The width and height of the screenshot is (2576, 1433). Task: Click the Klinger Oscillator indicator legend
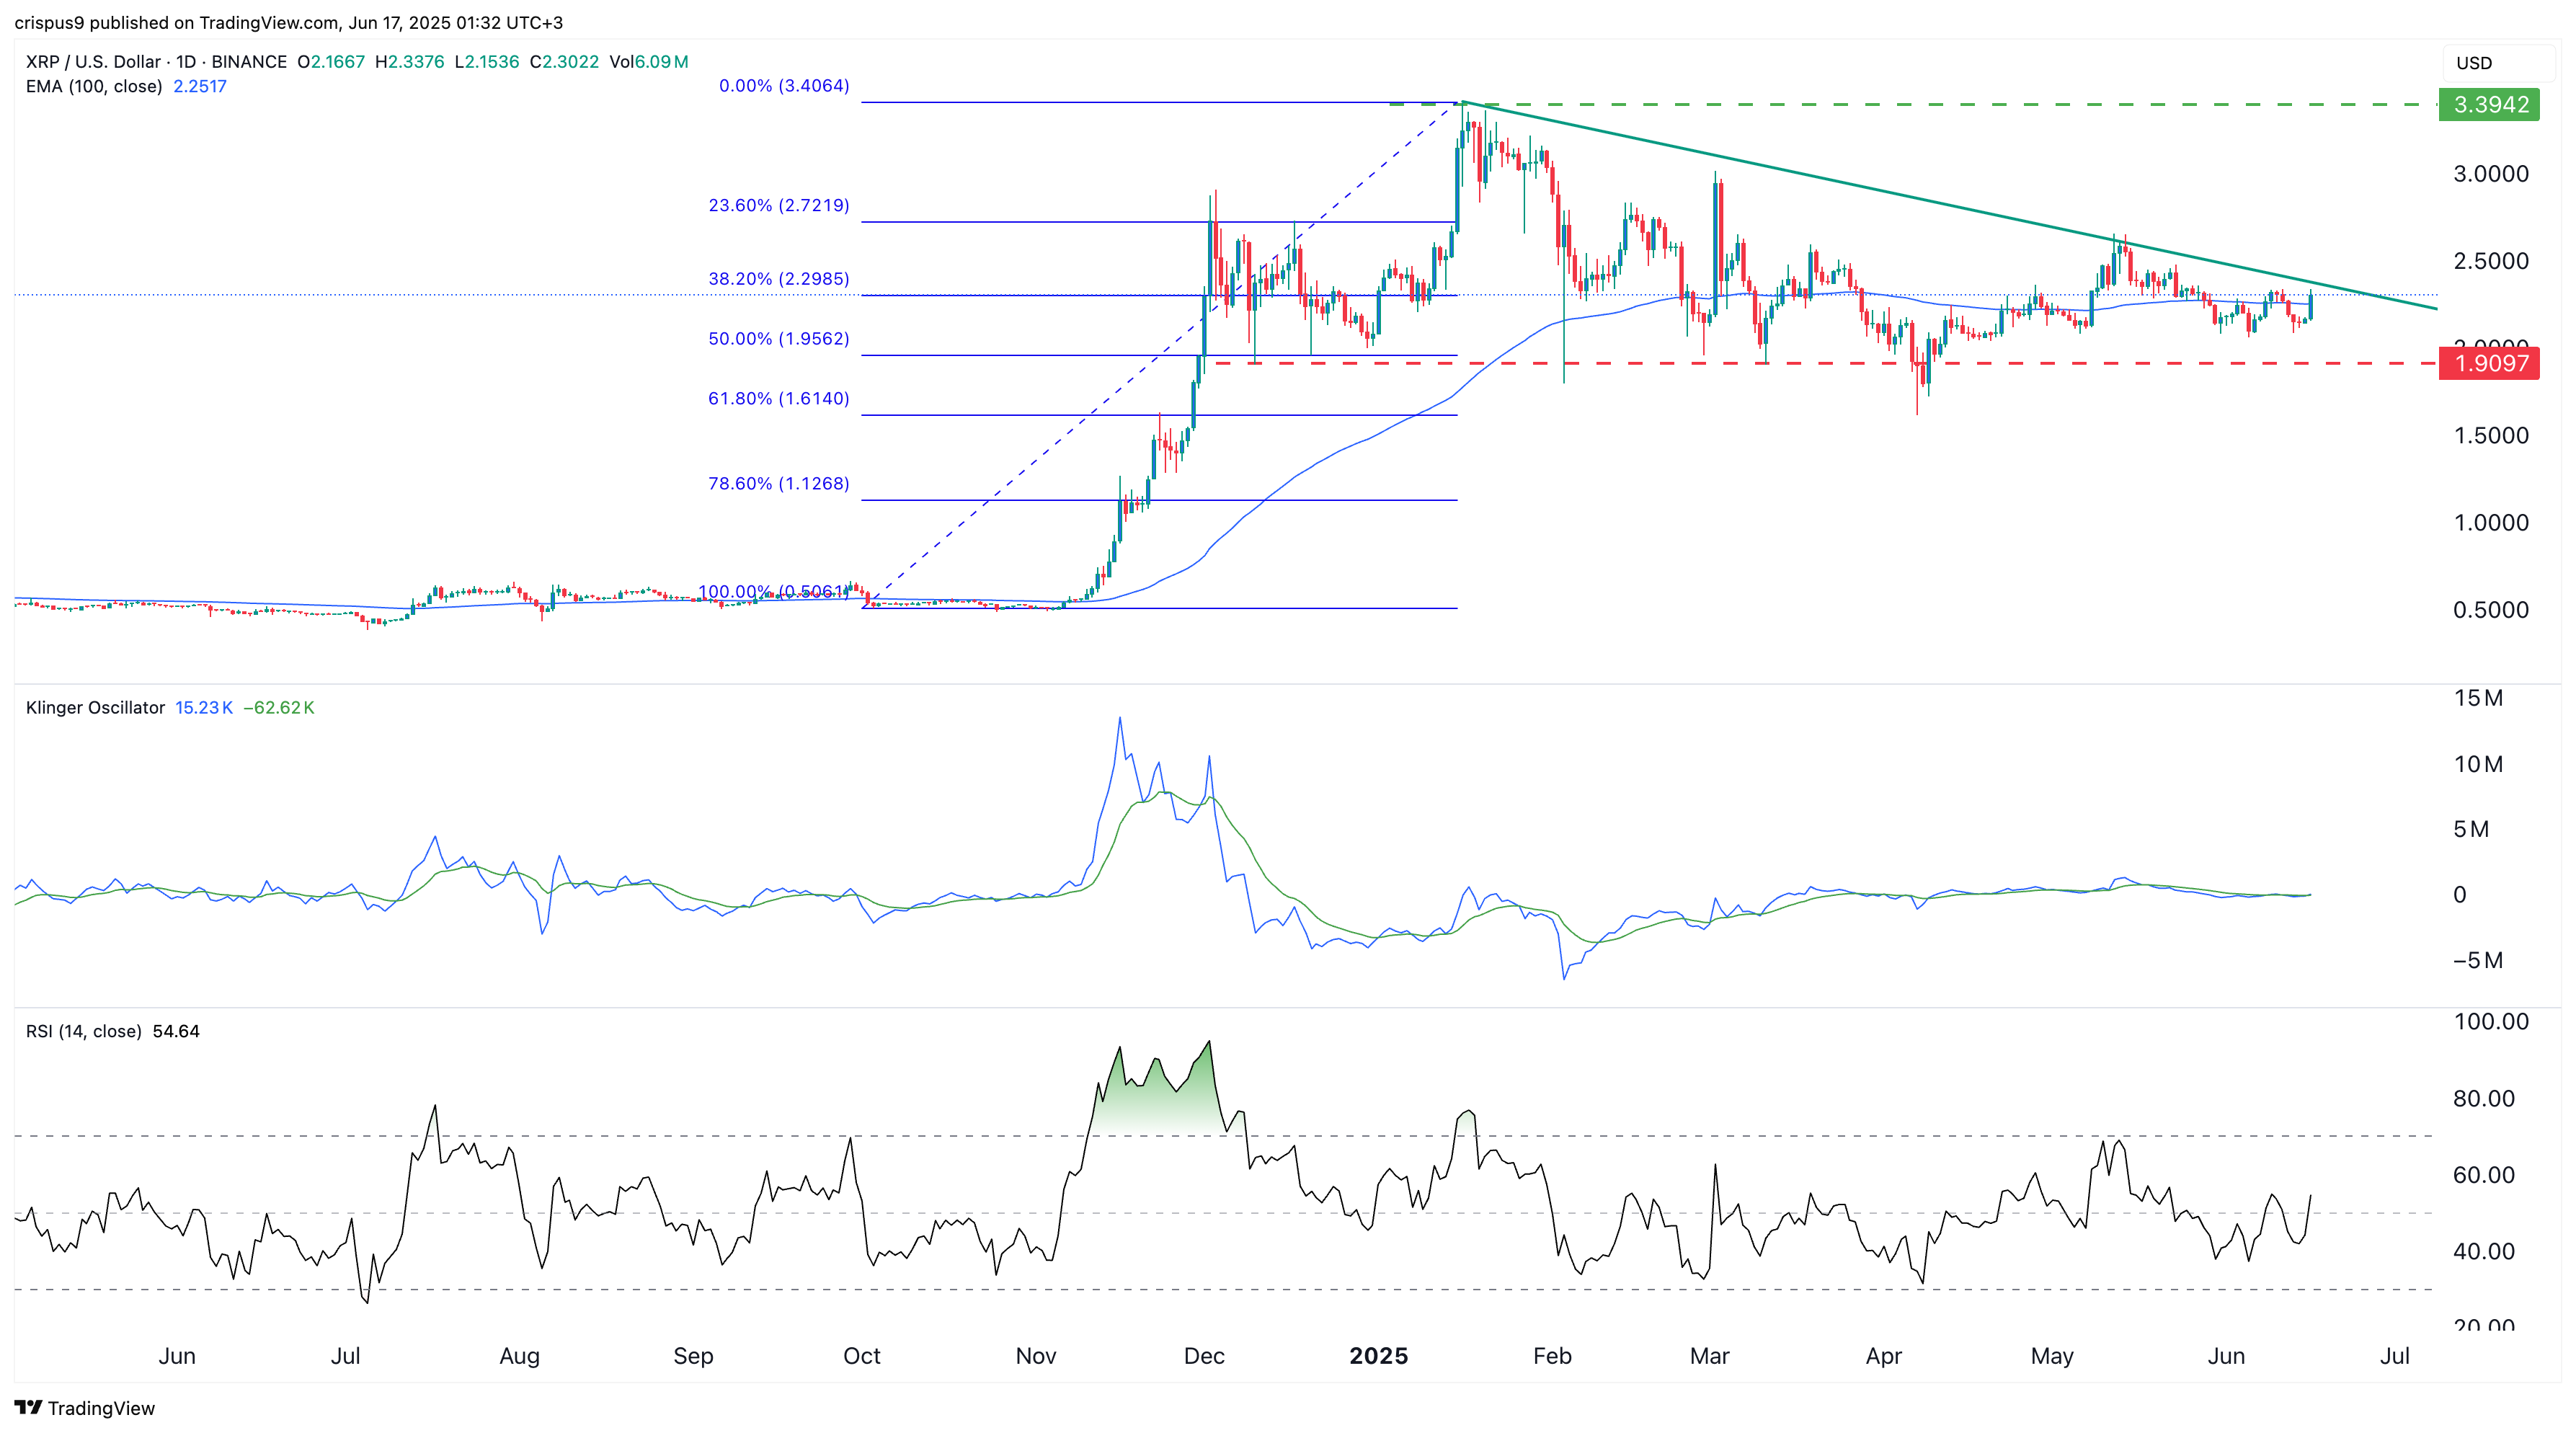click(95, 707)
